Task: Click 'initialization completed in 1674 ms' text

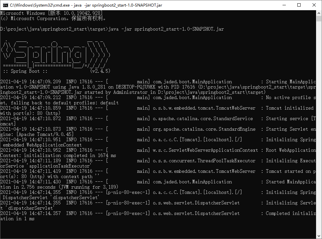Action: (x=70, y=155)
